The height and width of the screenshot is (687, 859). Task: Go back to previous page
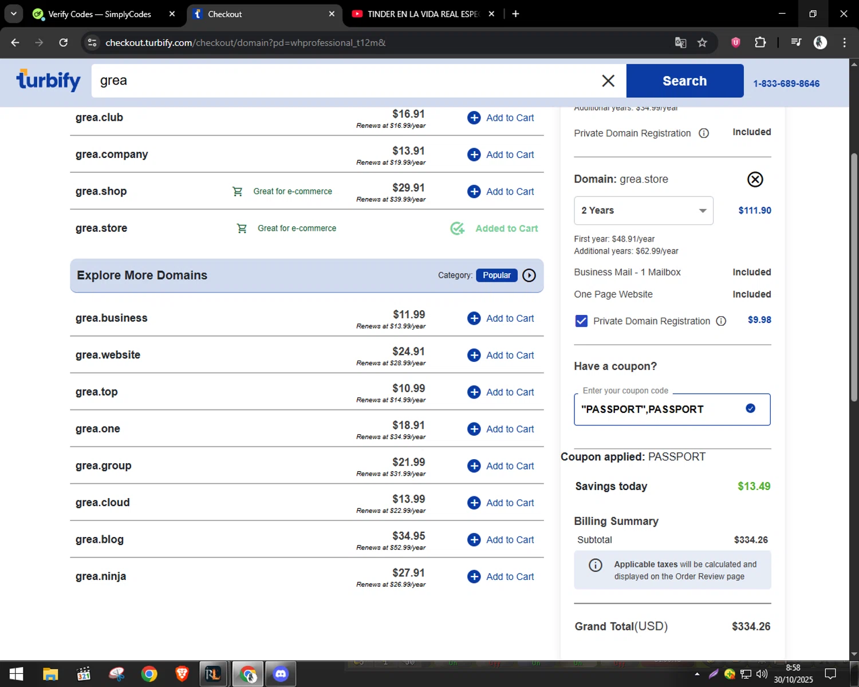tap(15, 42)
